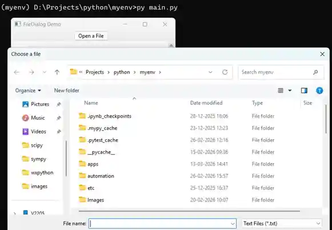Open the view options dropdown arrow

290,91
